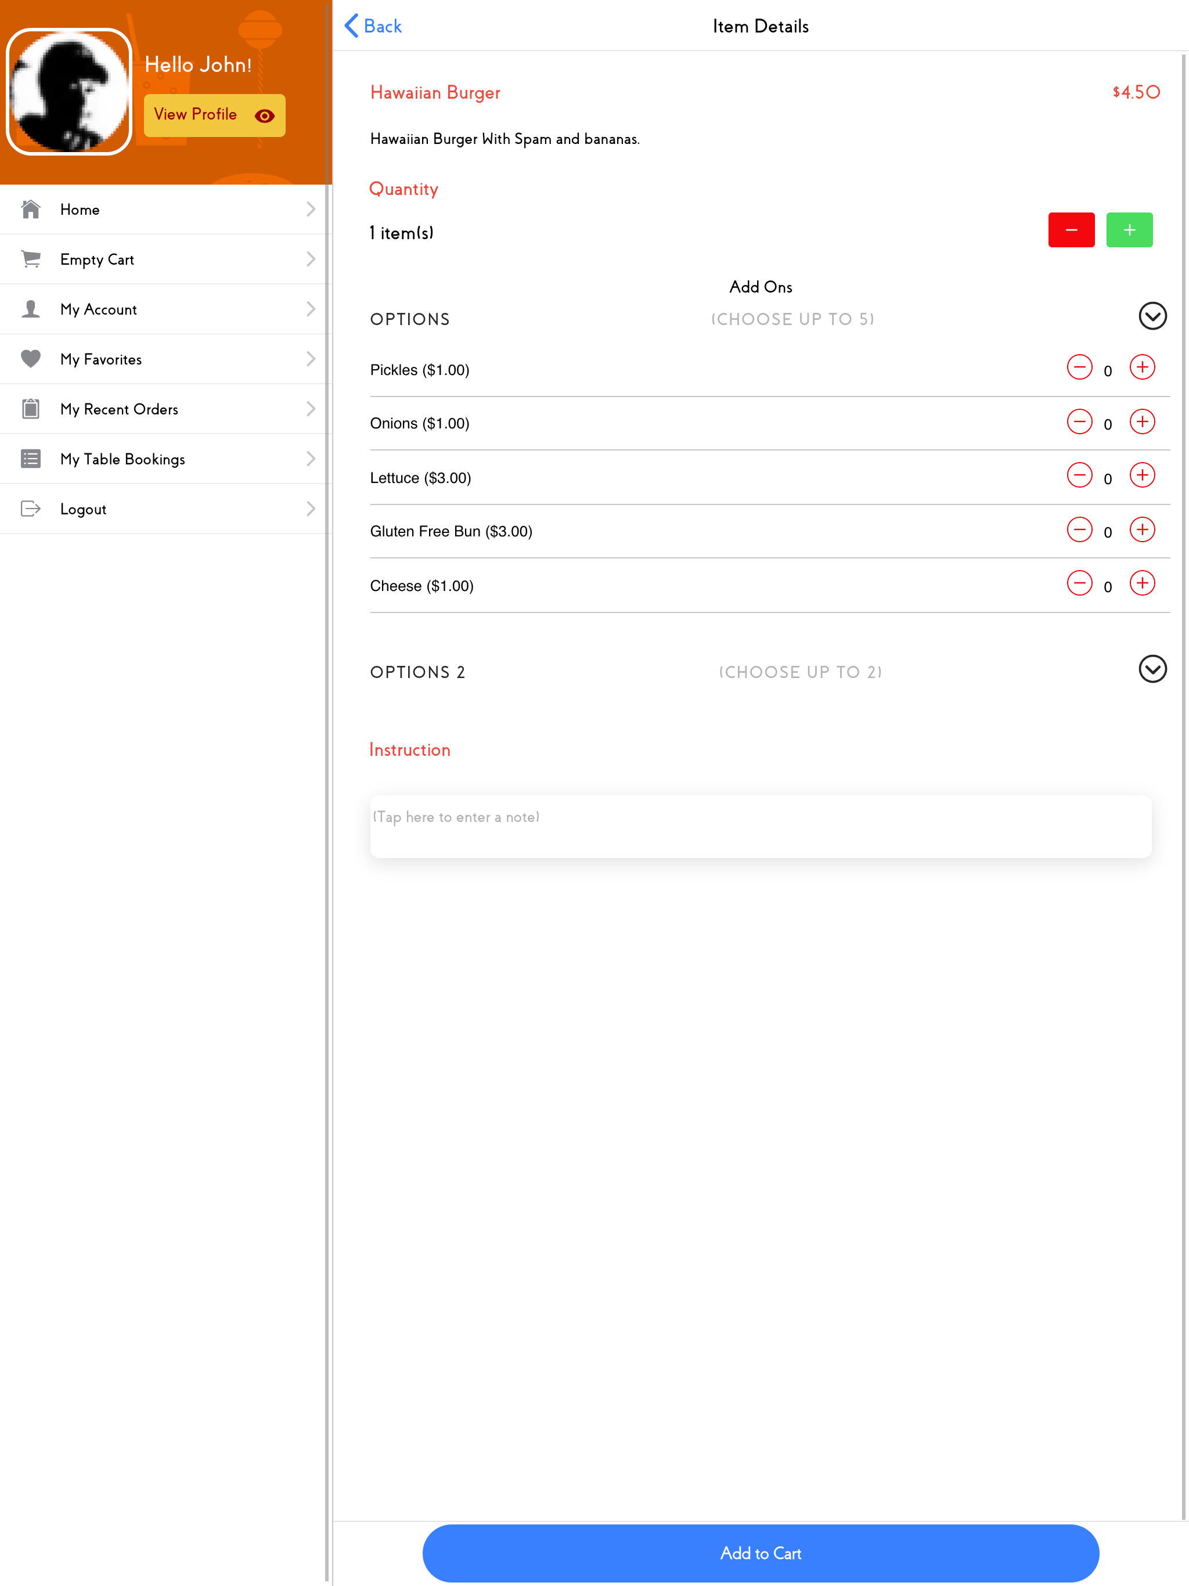Click the My Account person icon

[31, 309]
